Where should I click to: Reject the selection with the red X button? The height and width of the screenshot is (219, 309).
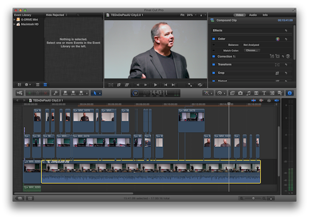click(45, 93)
